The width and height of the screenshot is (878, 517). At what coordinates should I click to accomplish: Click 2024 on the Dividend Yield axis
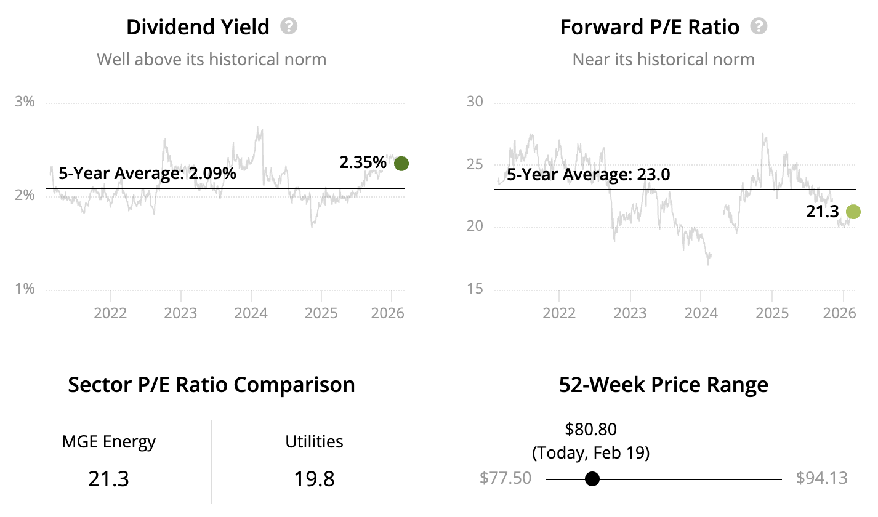tap(251, 313)
